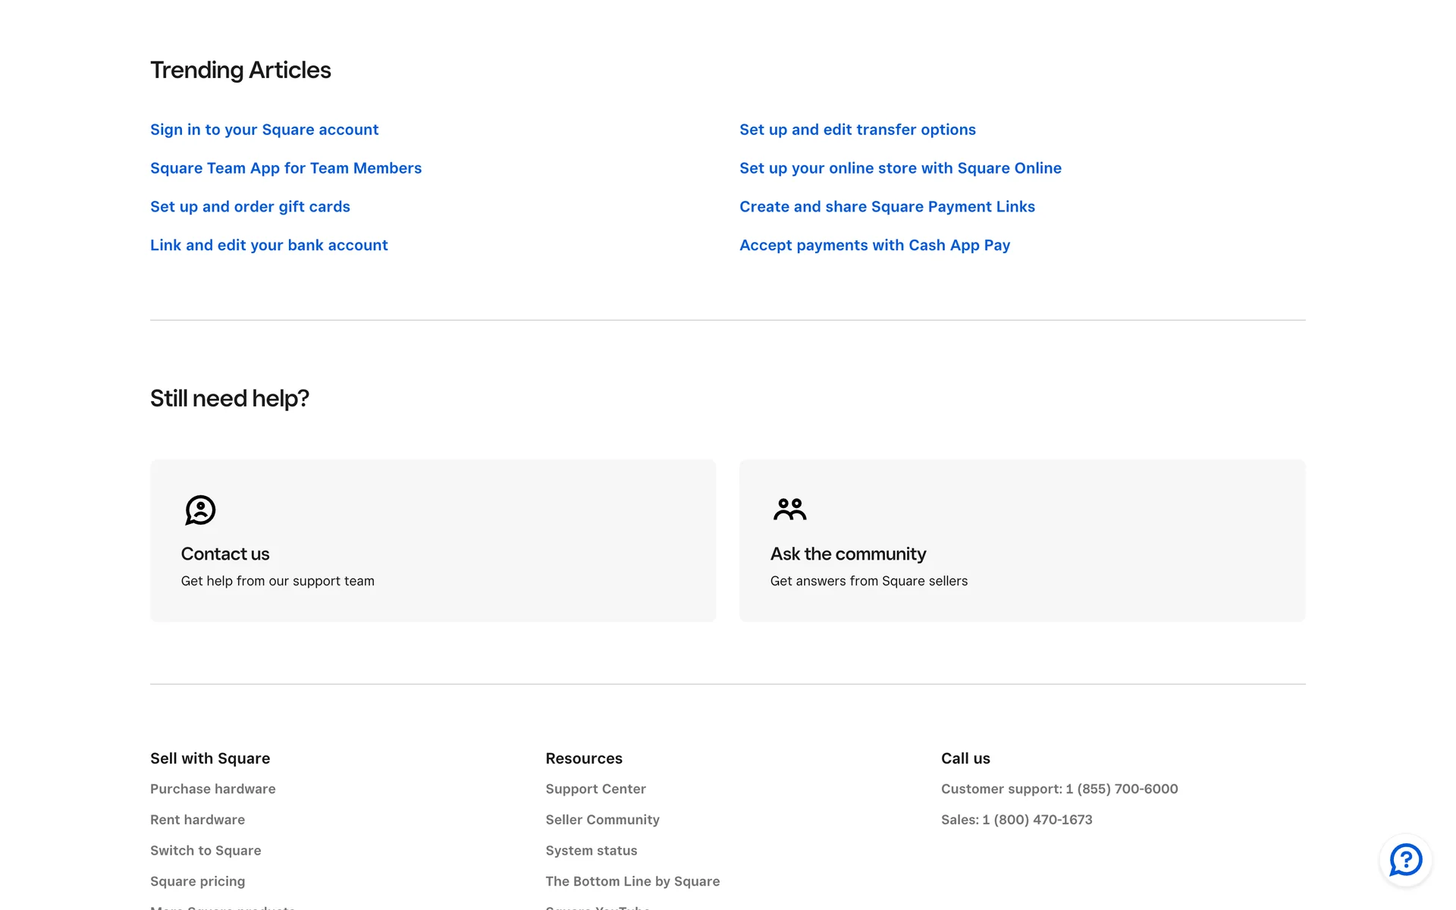Open 'Set up and order gift cards'
Image resolution: width=1456 pixels, height=910 pixels.
tap(250, 207)
